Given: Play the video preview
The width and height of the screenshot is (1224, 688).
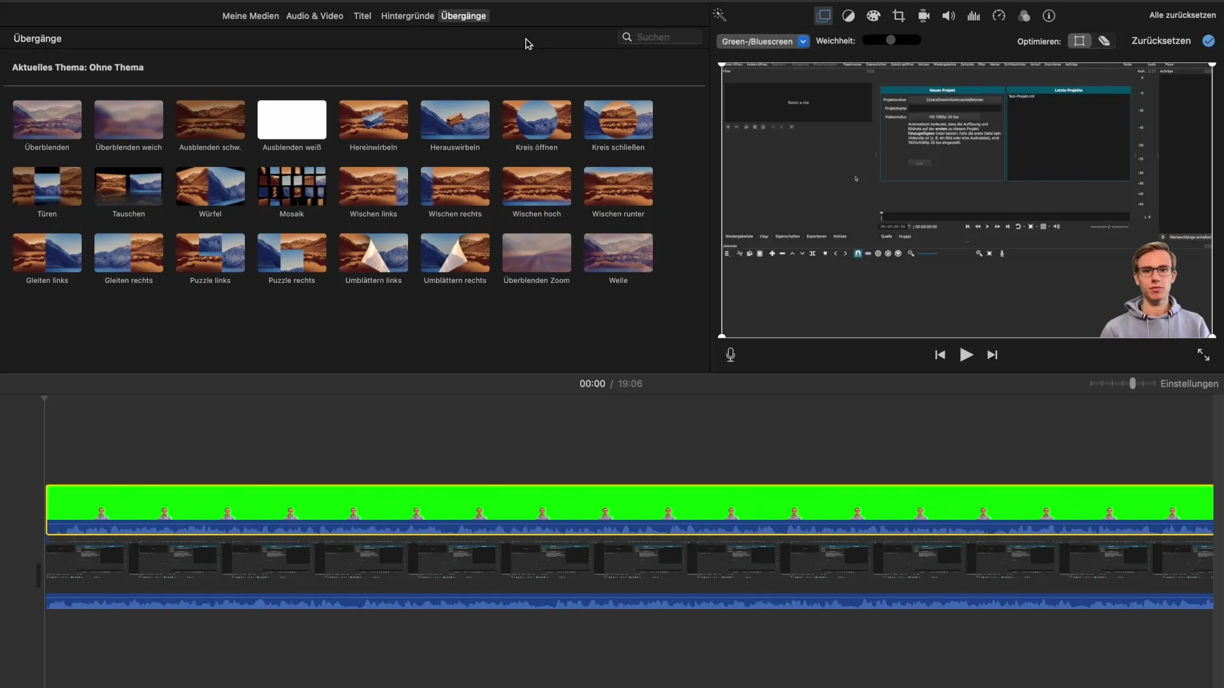Looking at the screenshot, I should [966, 355].
